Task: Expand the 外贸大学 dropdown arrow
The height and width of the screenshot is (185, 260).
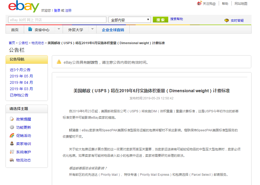Action: 92,29
